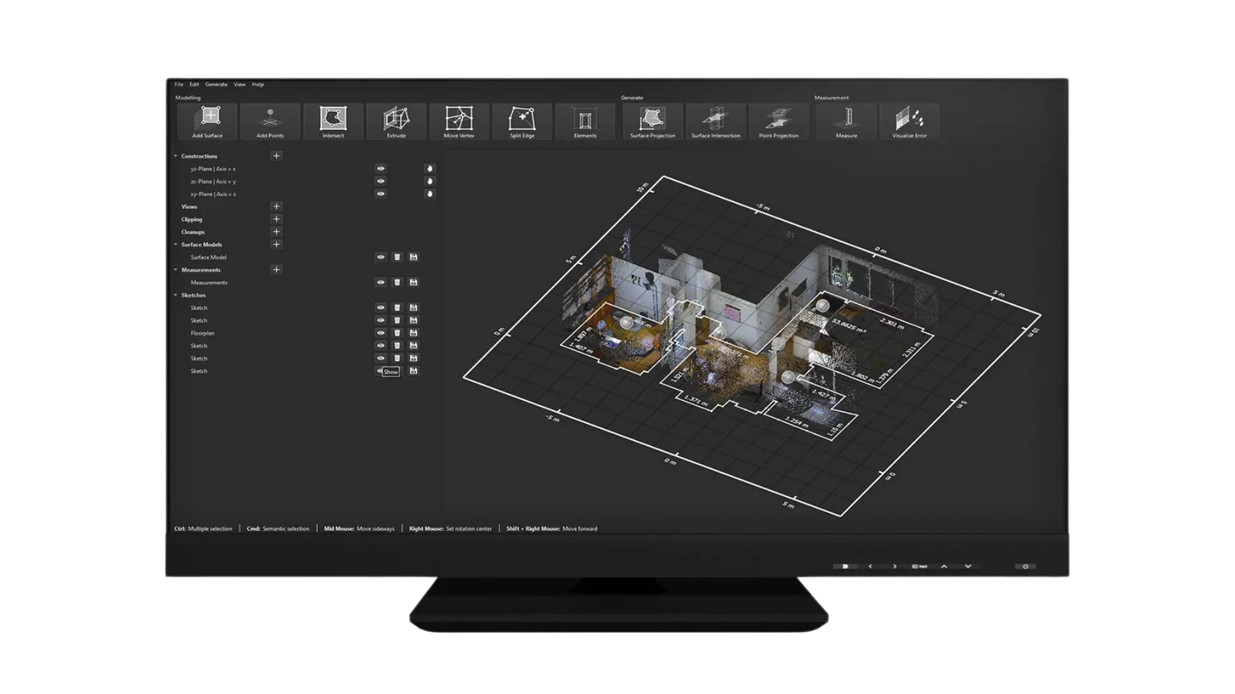The image size is (1235, 694).
Task: Save the Floorplan sketch
Action: (x=414, y=333)
